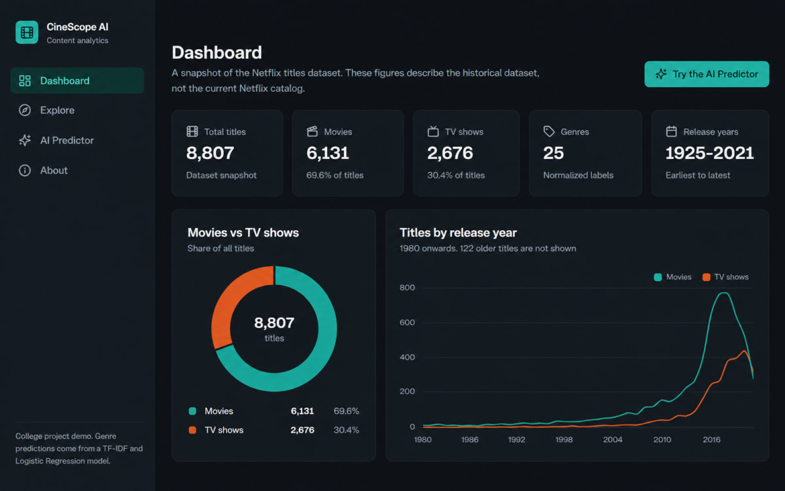Click the 8,807 value in Total titles card
The image size is (785, 491).
(x=210, y=153)
